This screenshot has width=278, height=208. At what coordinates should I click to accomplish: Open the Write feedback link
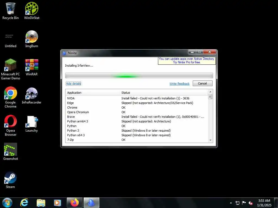tap(179, 84)
